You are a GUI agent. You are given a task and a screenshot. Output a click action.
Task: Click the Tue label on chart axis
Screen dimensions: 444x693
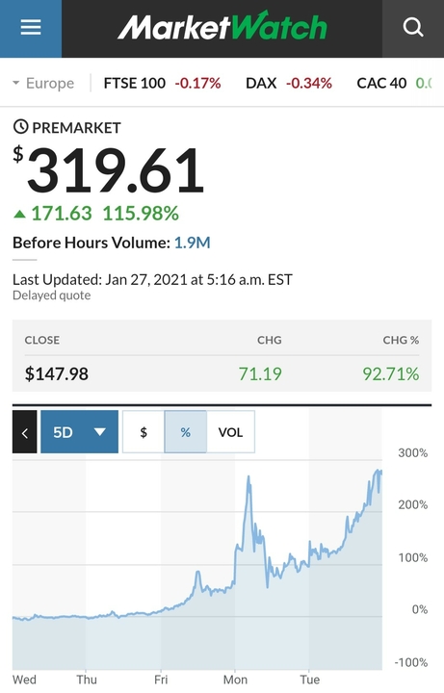click(x=309, y=680)
